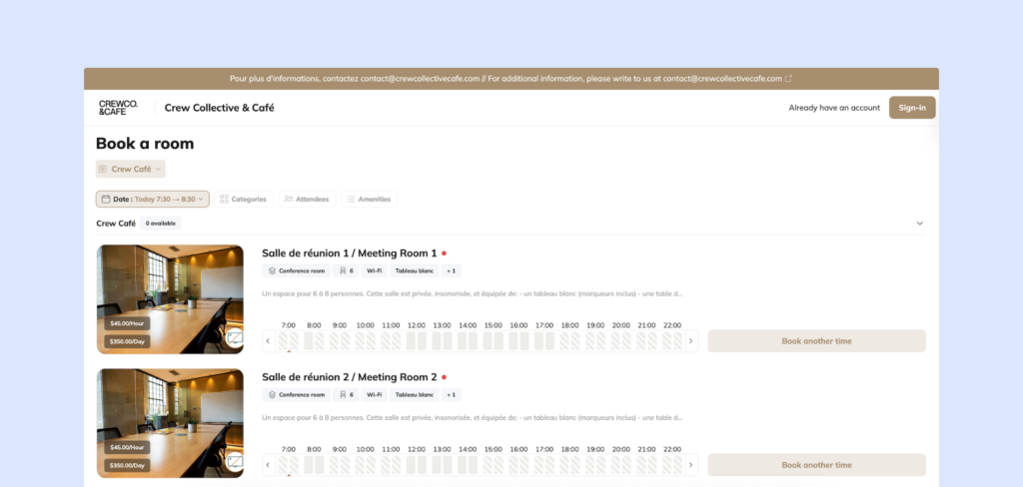This screenshot has height=487, width=1023.
Task: Open the Amenities filter
Action: (369, 200)
